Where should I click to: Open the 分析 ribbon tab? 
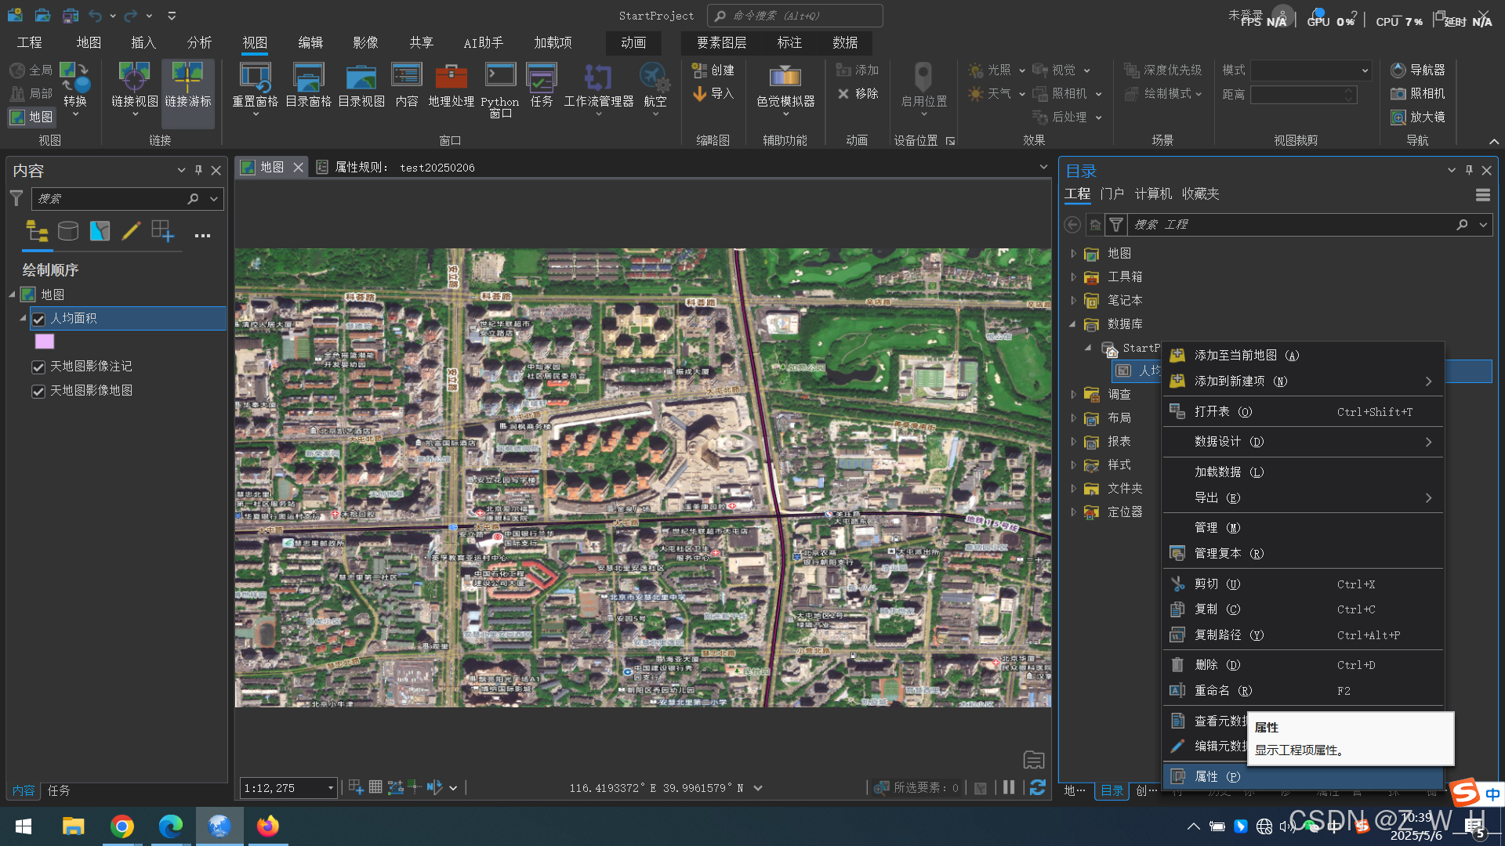(x=199, y=42)
